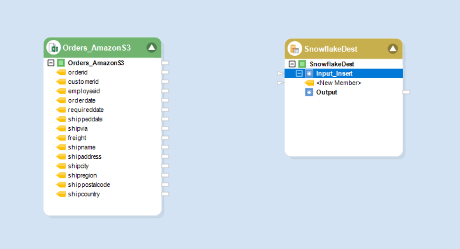Click the blue Output node icon
Screen dimensions: 460x249
click(309, 92)
